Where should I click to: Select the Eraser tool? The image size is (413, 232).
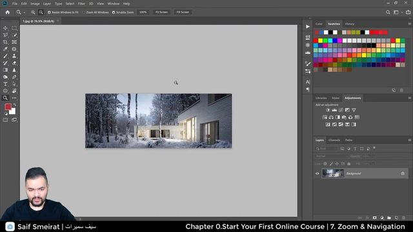(14, 63)
